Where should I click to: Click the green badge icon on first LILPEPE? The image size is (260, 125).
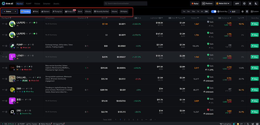click(34, 23)
